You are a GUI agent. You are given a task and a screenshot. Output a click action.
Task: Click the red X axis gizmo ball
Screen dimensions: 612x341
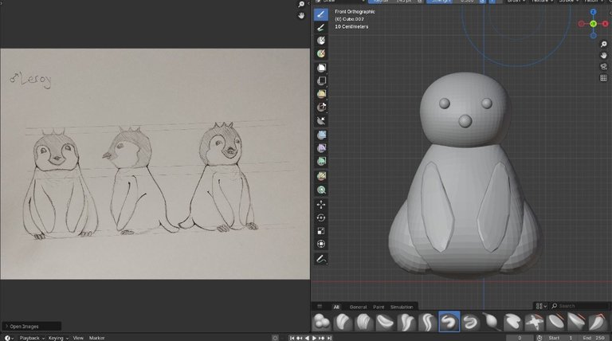pos(606,24)
